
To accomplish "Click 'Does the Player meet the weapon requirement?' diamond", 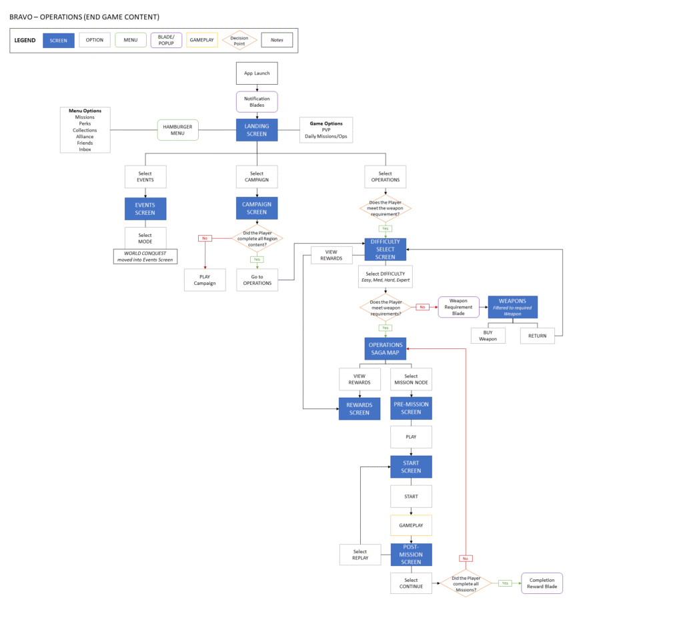I will [x=386, y=208].
